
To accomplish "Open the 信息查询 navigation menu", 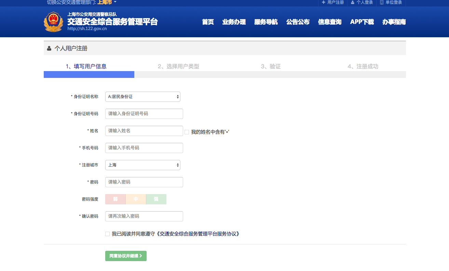I will (330, 22).
